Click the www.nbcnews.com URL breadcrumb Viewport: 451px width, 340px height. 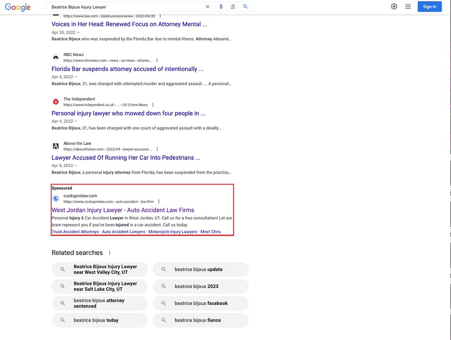pyautogui.click(x=107, y=60)
